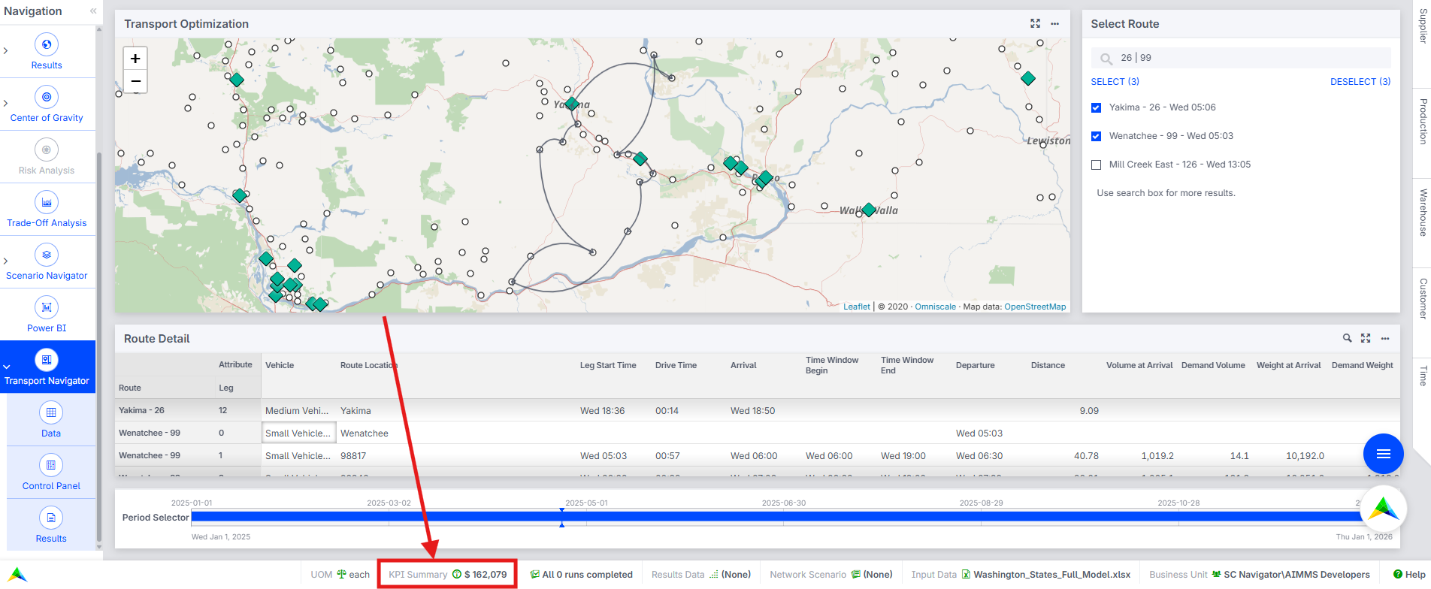This screenshot has height=589, width=1431.
Task: Collapse the Transport Navigator group chevron
Action: tap(6, 367)
